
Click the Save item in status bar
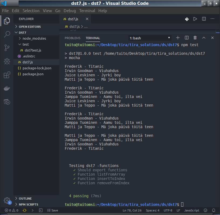coord(53,210)
